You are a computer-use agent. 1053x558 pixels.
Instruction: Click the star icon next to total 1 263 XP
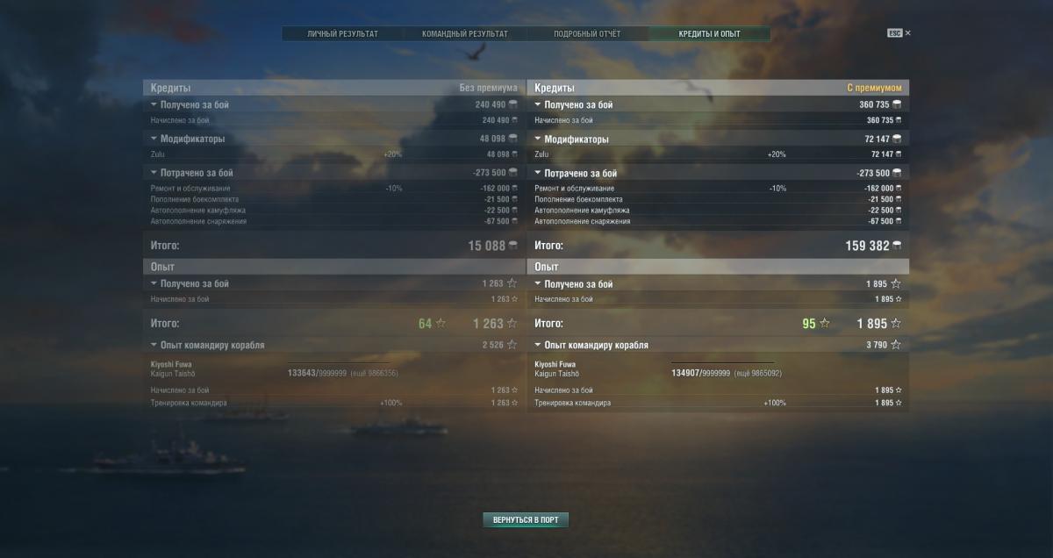coord(512,324)
